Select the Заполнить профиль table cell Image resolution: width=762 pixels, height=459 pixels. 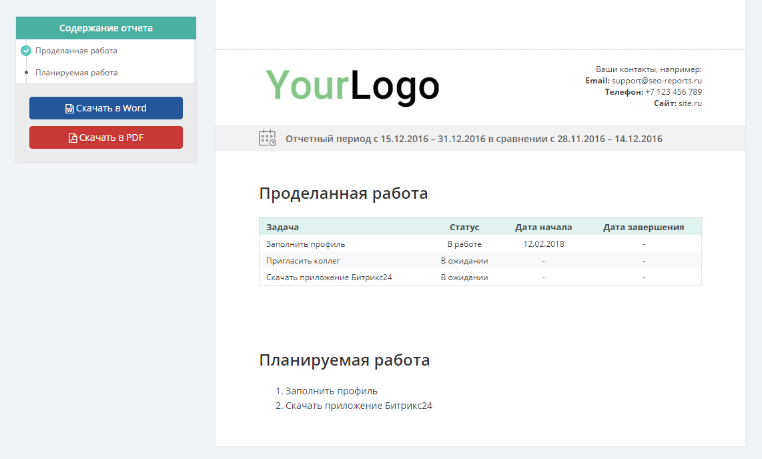(306, 244)
